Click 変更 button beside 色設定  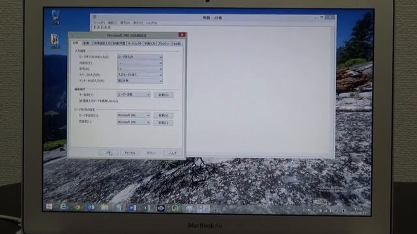pos(164,123)
